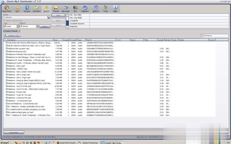Open the IRC chat view
The width and height of the screenshot is (231, 144).
(75, 9)
